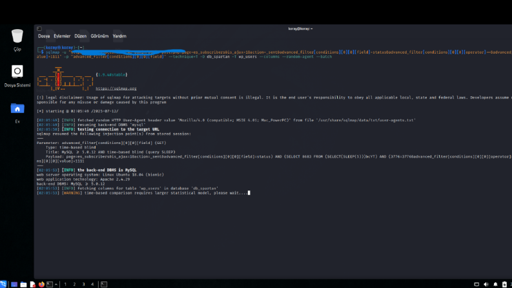
Task: Open the terminal emulator launcher in the taskbar
Action: point(50,284)
